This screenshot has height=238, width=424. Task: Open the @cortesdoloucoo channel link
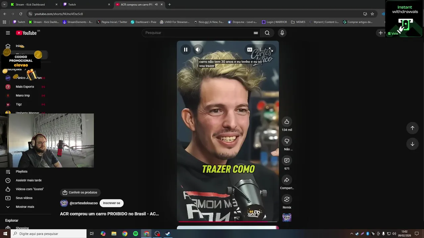coord(83,203)
